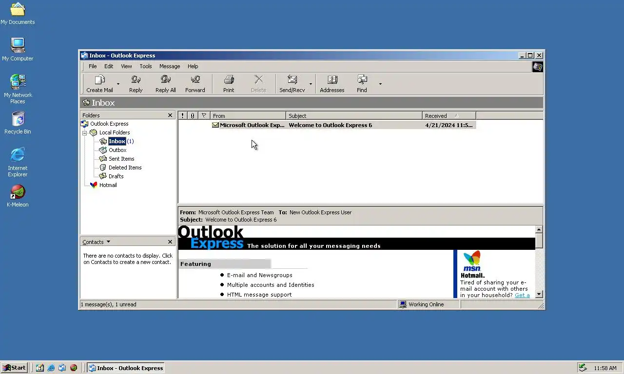Launch Internet Explorer from quick launch
624x374 pixels.
coord(51,368)
